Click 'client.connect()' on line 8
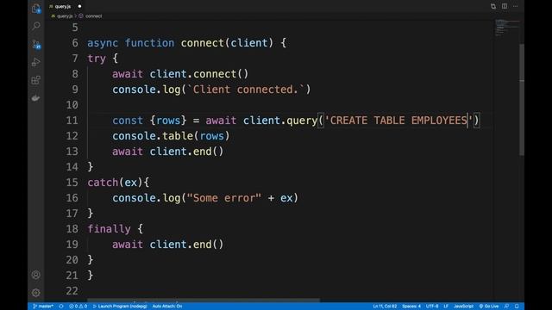 [x=199, y=74]
